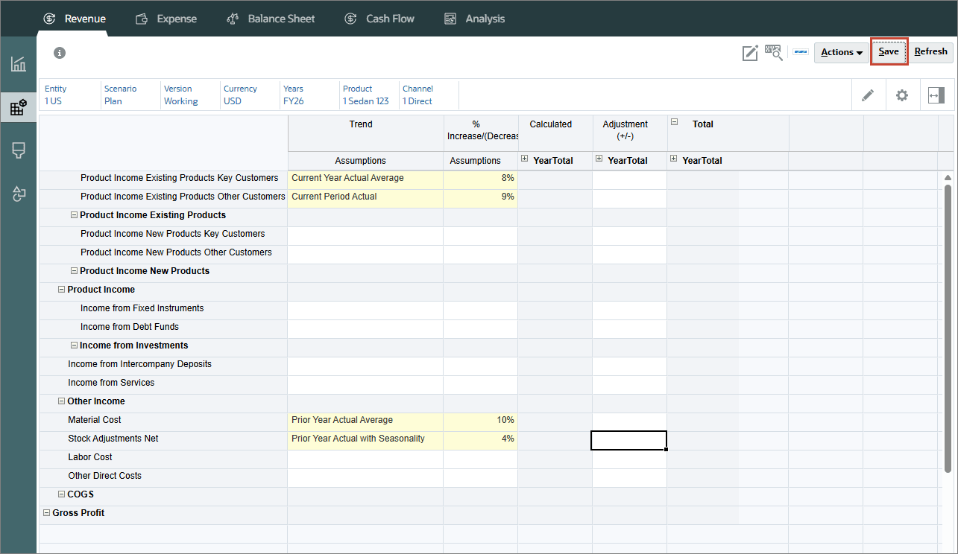
Task: Click the Refresh button
Action: (931, 51)
